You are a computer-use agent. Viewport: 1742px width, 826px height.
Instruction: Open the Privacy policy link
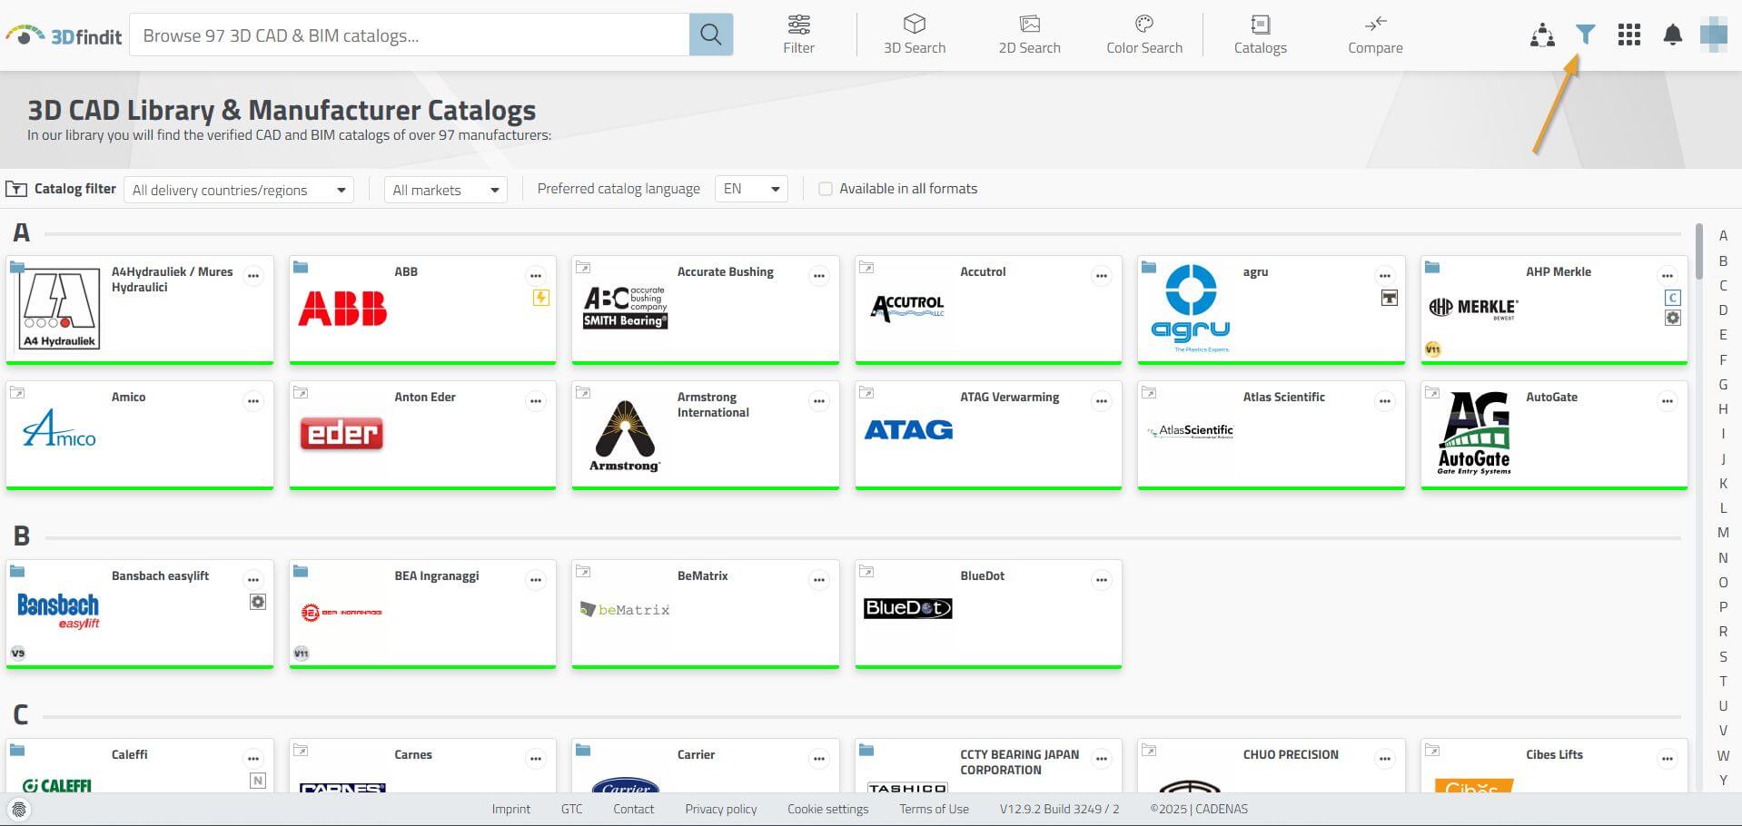[720, 809]
